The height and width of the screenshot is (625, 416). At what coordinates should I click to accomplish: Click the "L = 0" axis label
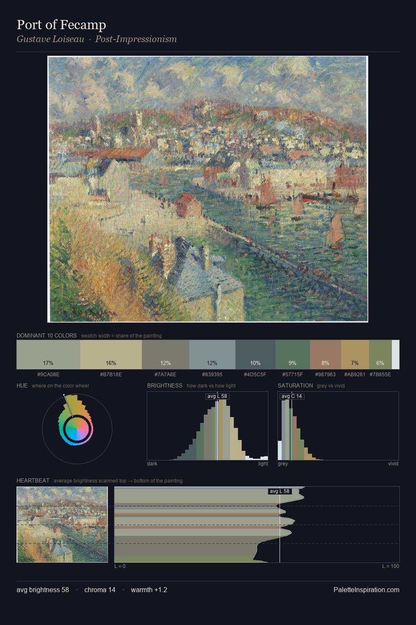pyautogui.click(x=120, y=566)
